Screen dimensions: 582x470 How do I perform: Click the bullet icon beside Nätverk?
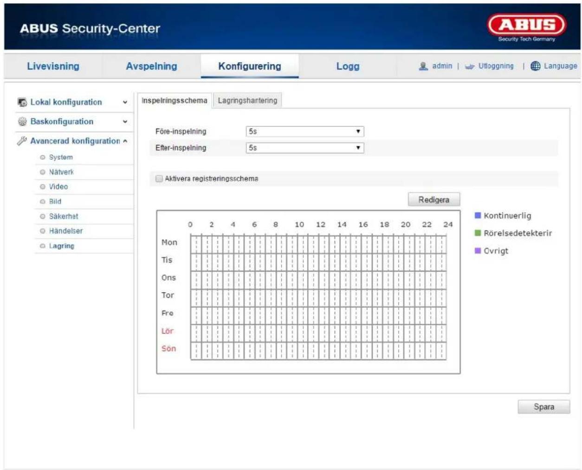[x=43, y=172]
